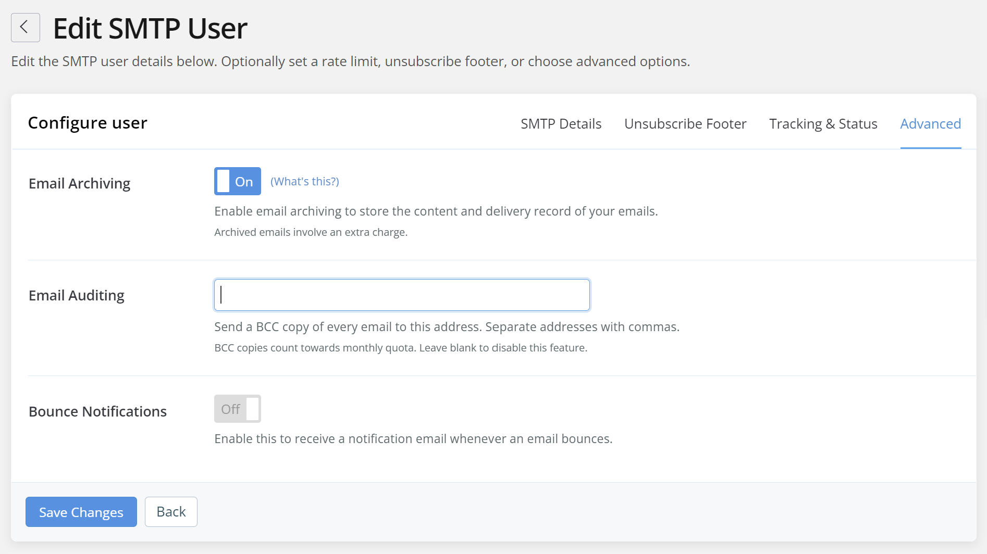This screenshot has height=554, width=987.
Task: Click the Save Changes button
Action: pyautogui.click(x=81, y=512)
